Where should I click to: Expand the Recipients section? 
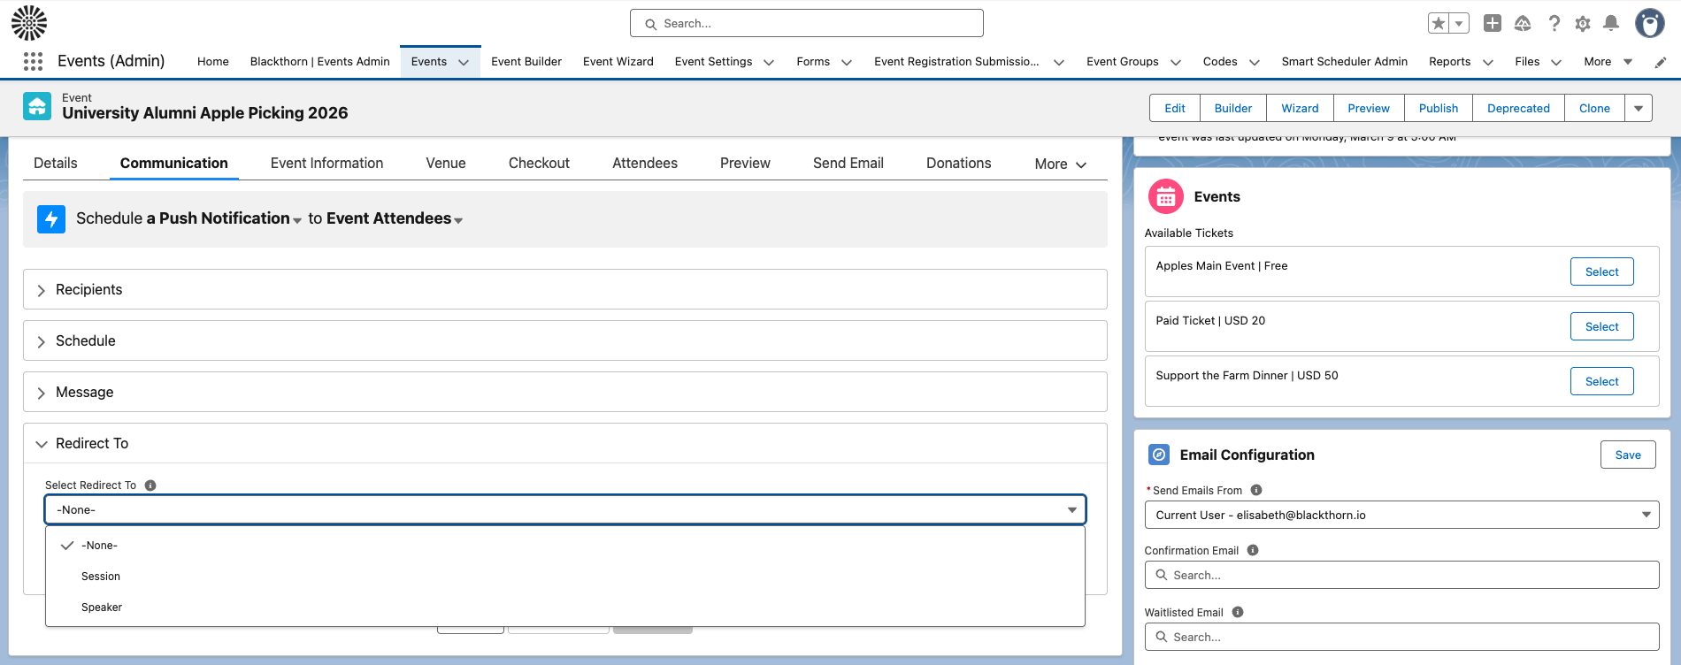point(88,290)
